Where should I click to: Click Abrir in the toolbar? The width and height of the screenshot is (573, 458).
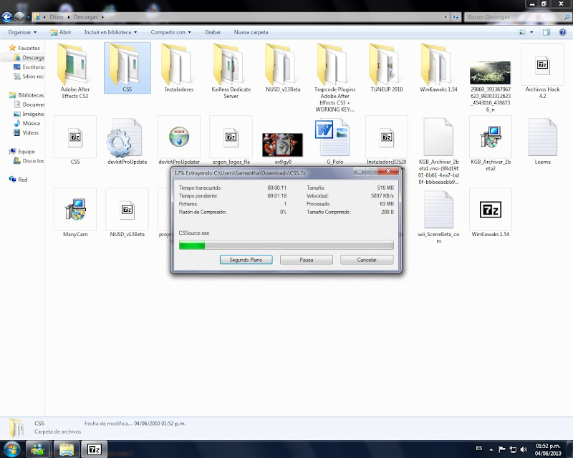click(61, 32)
